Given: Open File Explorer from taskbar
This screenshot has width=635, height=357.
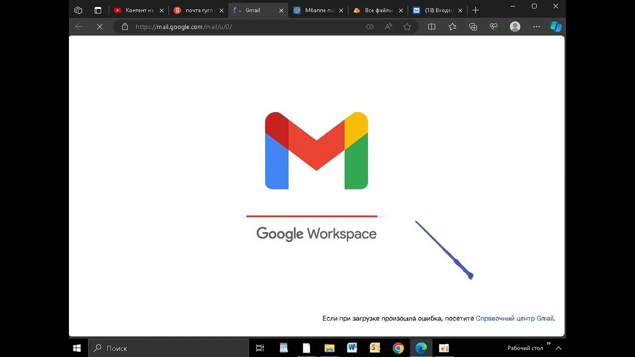Looking at the screenshot, I should pyautogui.click(x=329, y=348).
